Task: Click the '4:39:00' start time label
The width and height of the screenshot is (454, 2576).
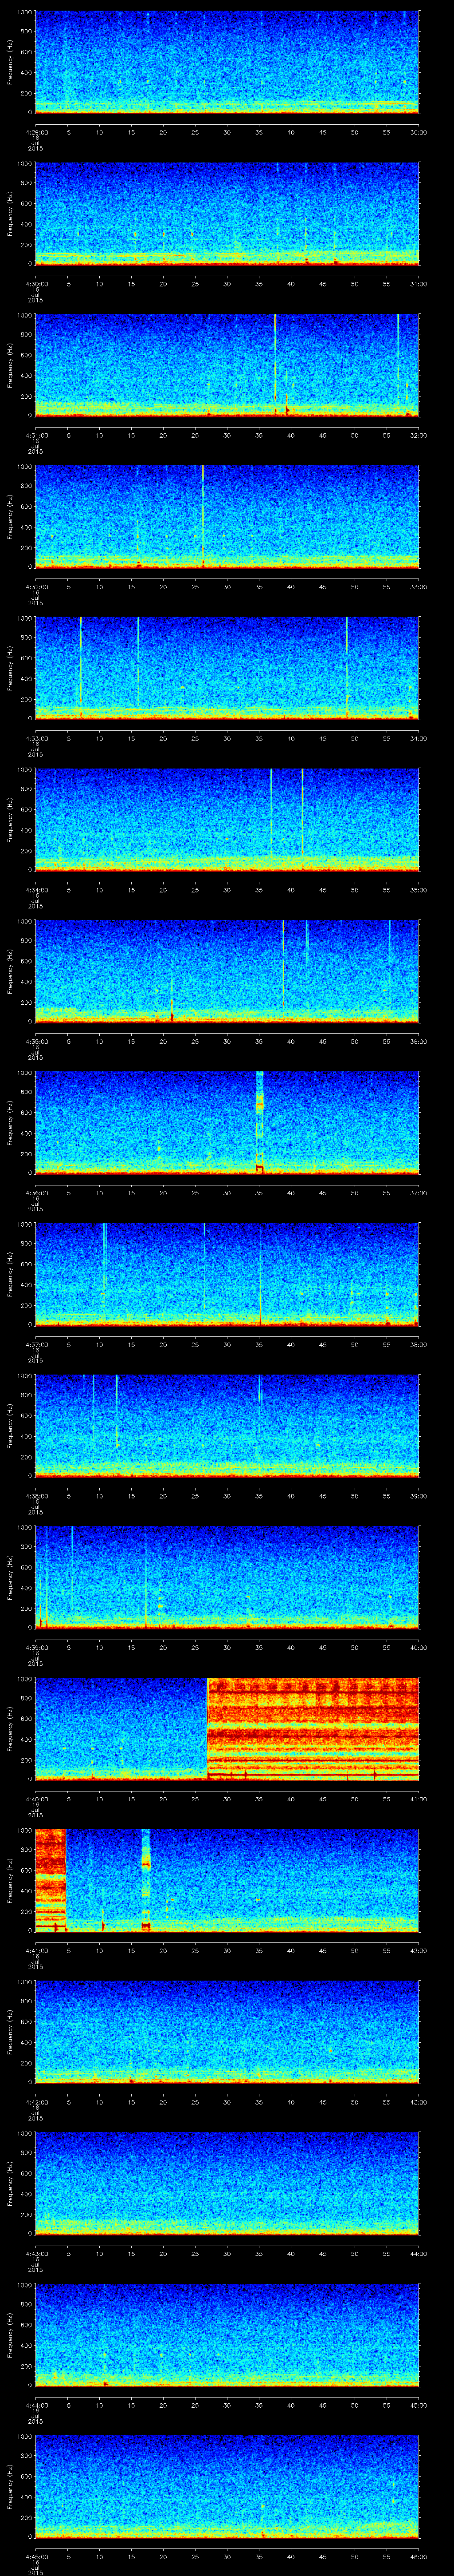Action: click(36, 1647)
